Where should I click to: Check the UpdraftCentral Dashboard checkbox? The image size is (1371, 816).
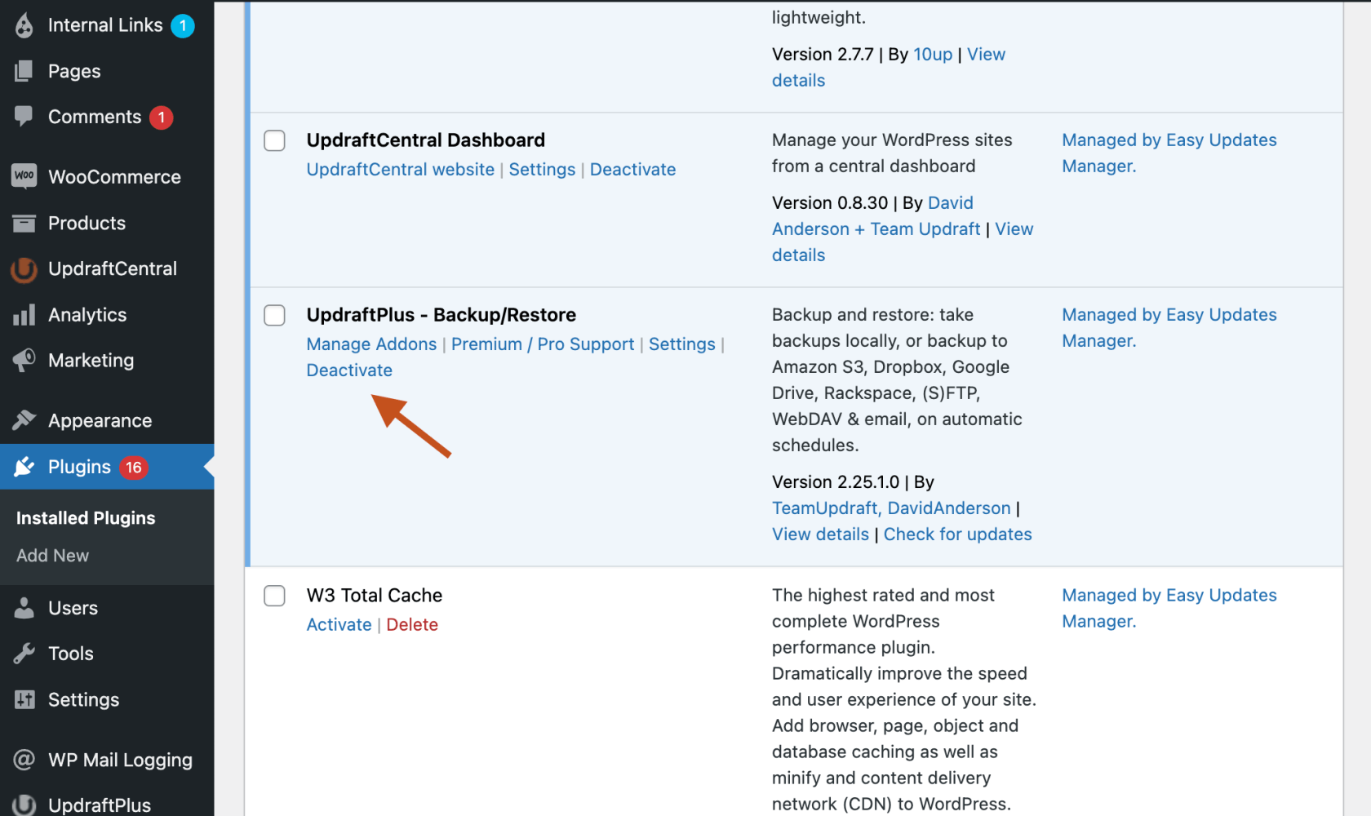[x=274, y=140]
